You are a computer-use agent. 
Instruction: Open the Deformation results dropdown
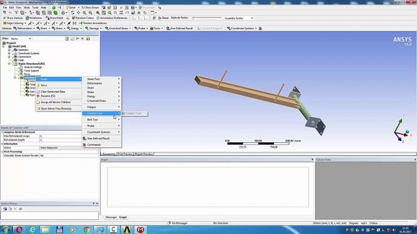pyautogui.click(x=24, y=28)
